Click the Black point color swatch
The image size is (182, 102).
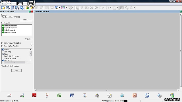[125, 101]
